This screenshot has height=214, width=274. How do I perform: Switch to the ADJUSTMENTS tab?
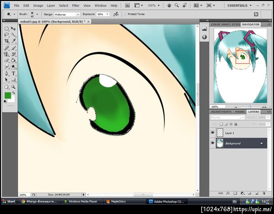coord(221,112)
